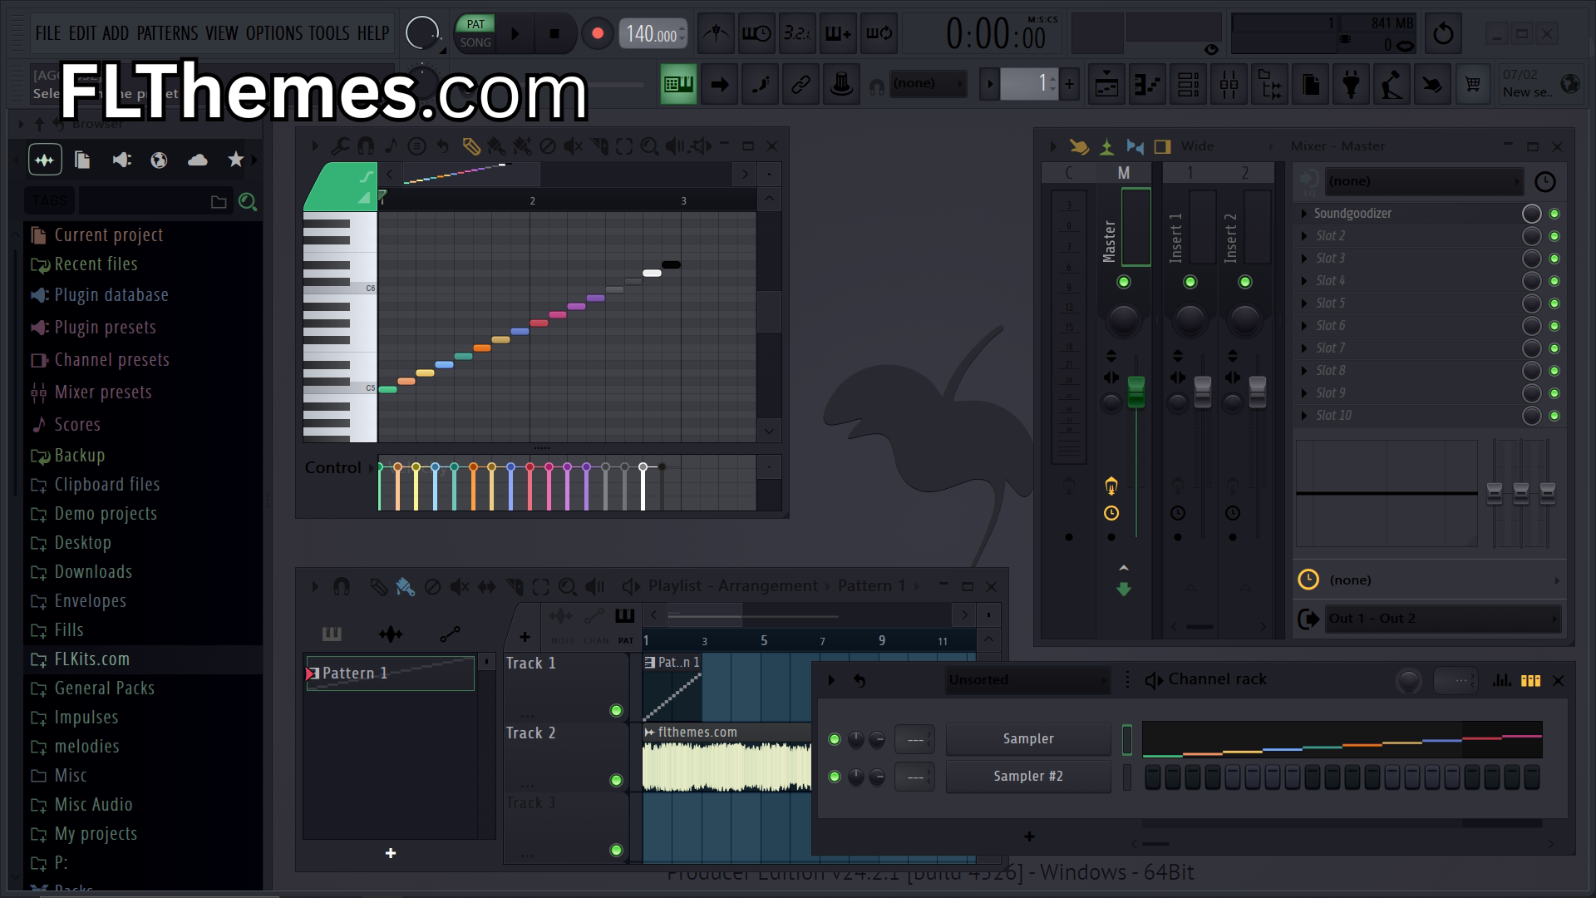Open the Playlist view from main toolbar
1596x898 pixels.
pos(1106,84)
